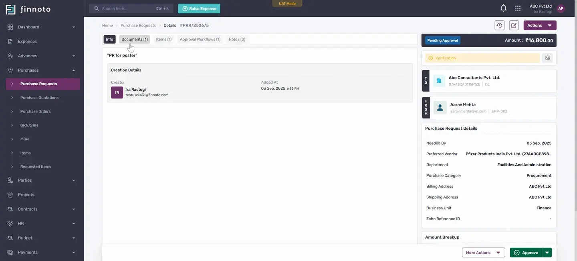Click Aarav Mehta name
This screenshot has width=577, height=261.
(x=463, y=104)
